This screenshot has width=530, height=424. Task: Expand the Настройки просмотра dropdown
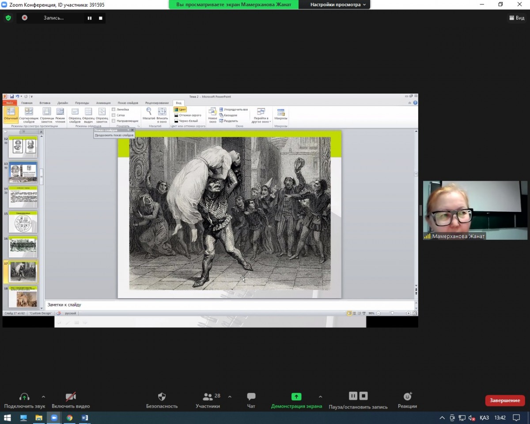coord(338,4)
